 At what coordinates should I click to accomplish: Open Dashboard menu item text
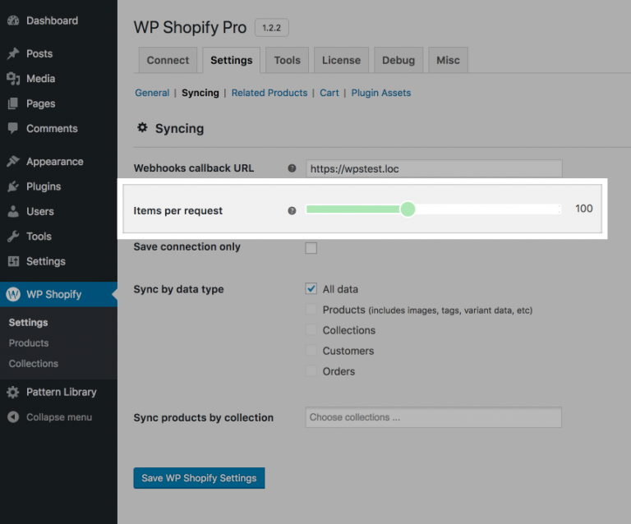(x=53, y=21)
